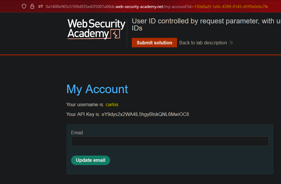
Task: Click the "Your username is:" label
Action: 85,104
